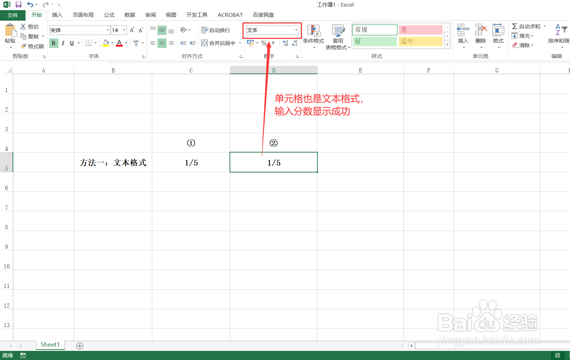Toggle Bold formatting
Image resolution: width=570 pixels, height=360 pixels.
[x=54, y=43]
